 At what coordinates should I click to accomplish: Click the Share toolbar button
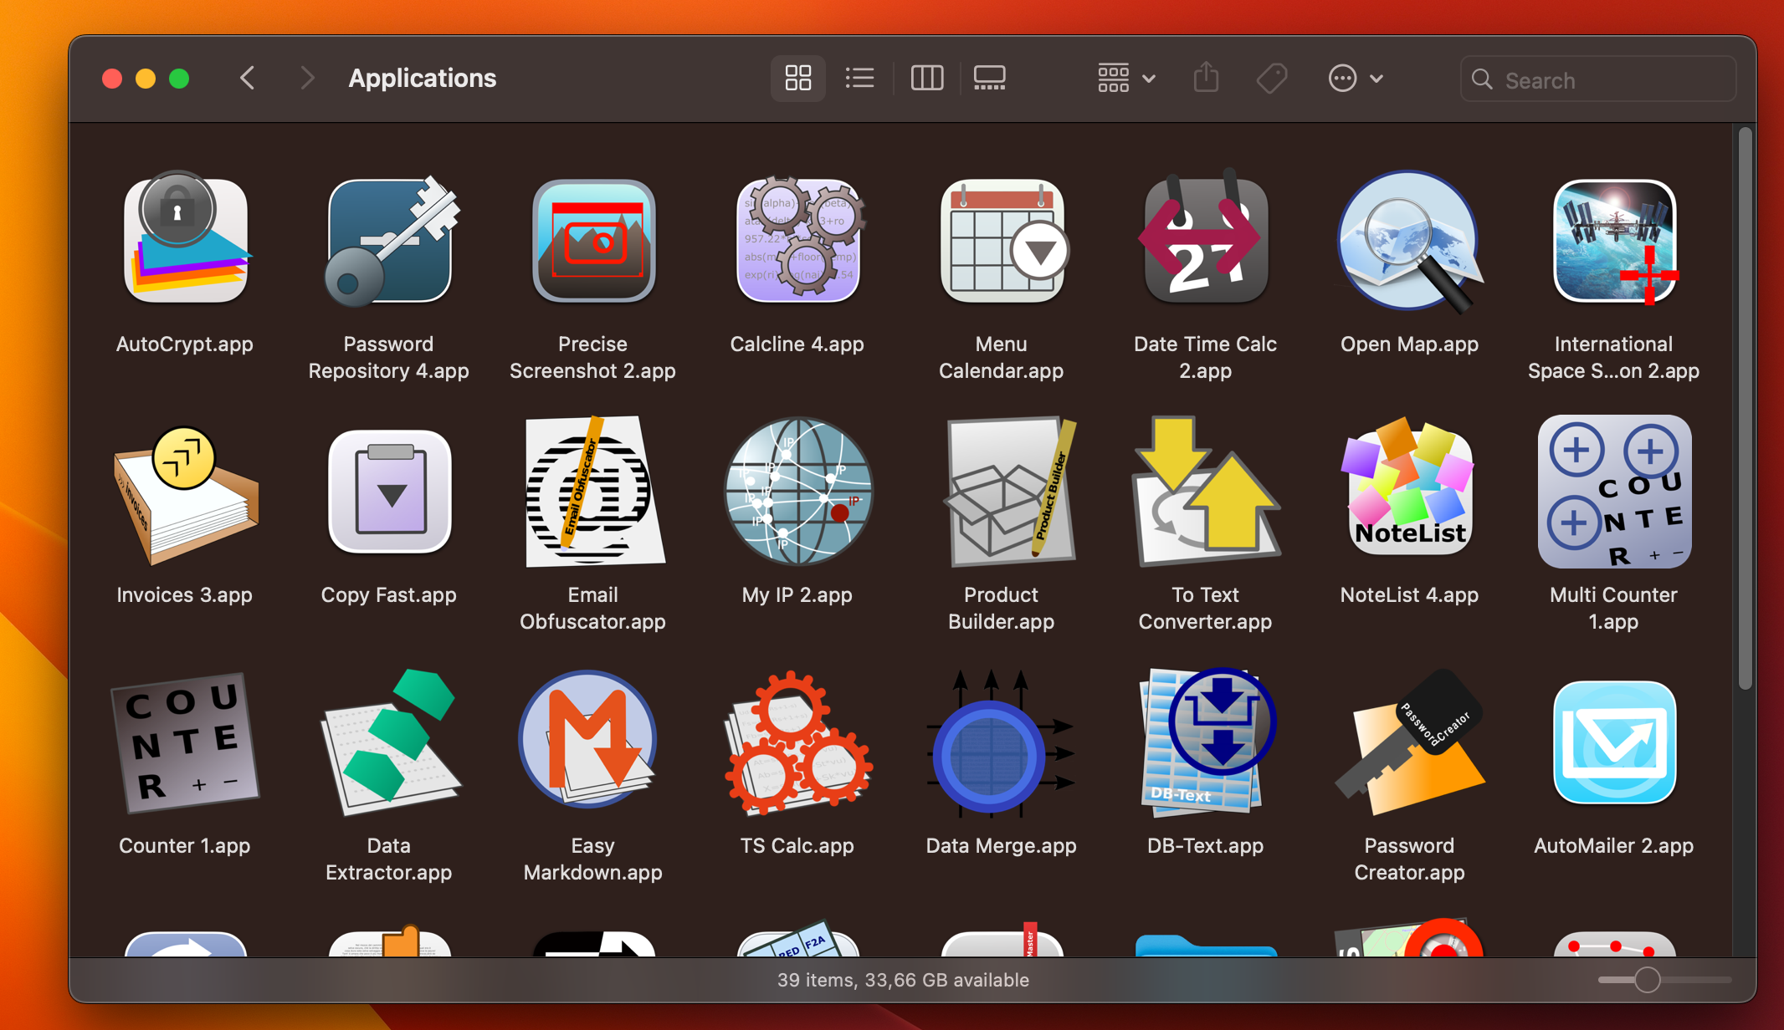[x=1206, y=79]
